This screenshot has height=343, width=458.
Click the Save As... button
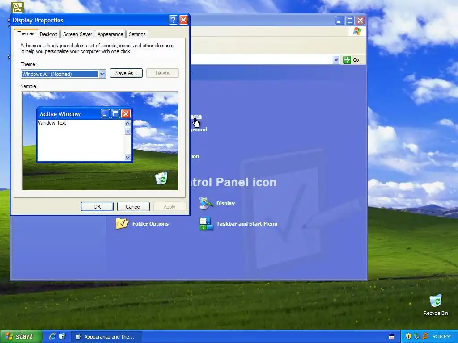(126, 73)
